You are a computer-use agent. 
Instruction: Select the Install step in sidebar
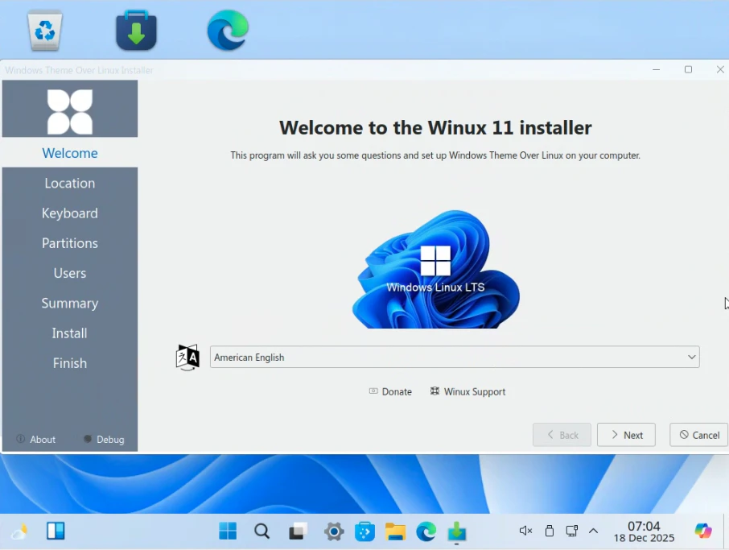[70, 333]
